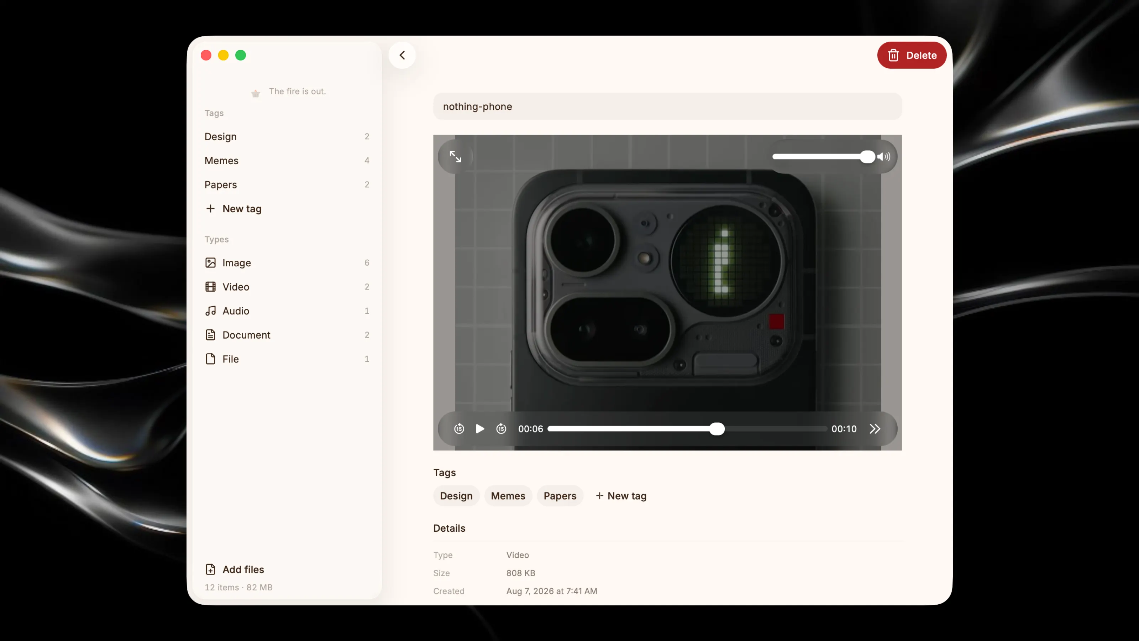Toggle the Papers tag chip
This screenshot has width=1139, height=641.
[560, 496]
